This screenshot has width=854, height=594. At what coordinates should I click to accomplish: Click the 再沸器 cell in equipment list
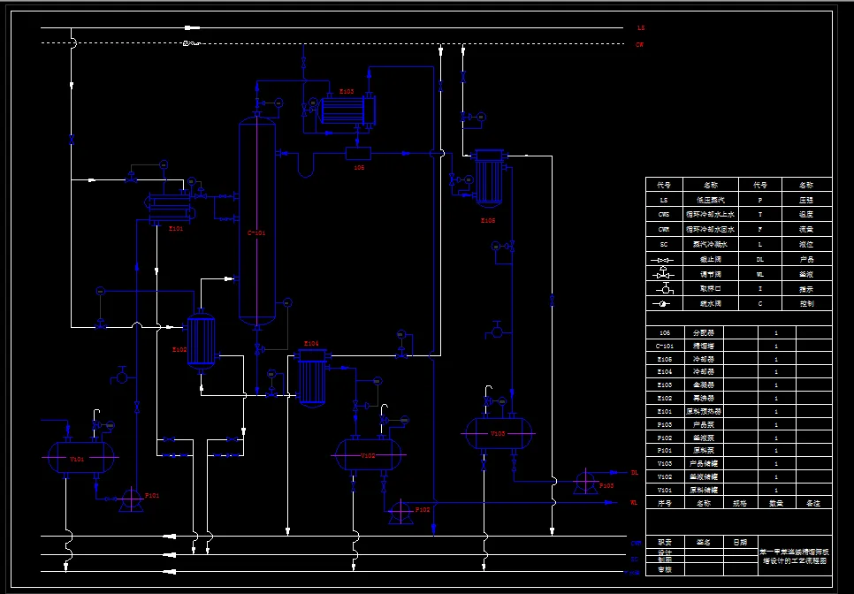tap(703, 398)
